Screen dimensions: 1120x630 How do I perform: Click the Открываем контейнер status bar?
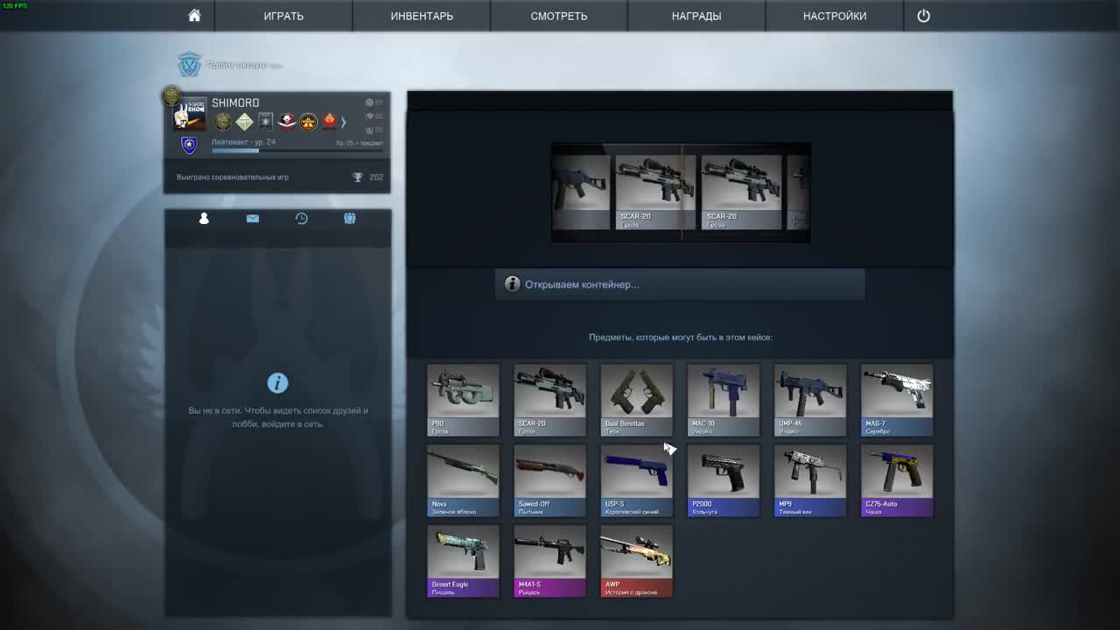(x=680, y=284)
